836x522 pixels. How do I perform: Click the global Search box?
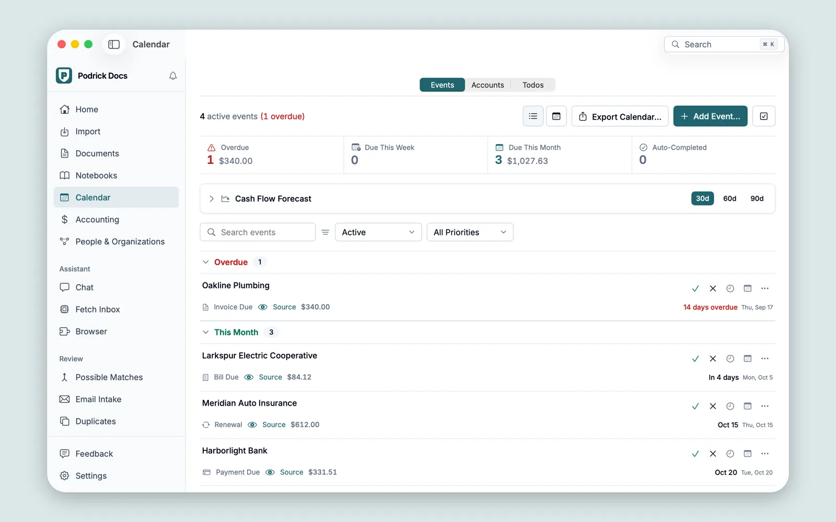724,44
